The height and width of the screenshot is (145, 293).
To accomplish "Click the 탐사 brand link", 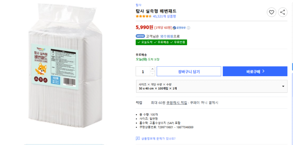I will 139,5.
